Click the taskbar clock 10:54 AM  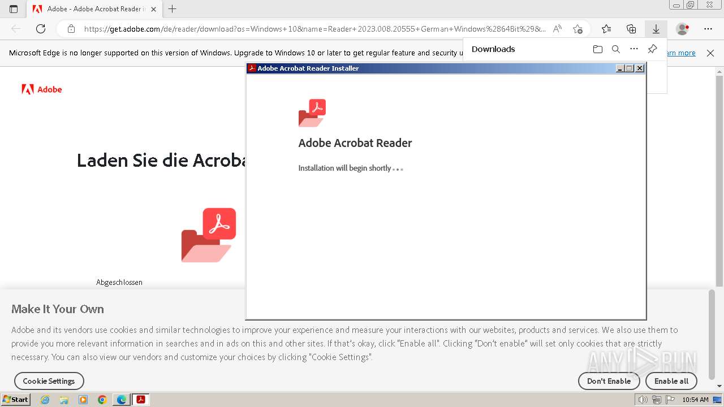pyautogui.click(x=696, y=400)
